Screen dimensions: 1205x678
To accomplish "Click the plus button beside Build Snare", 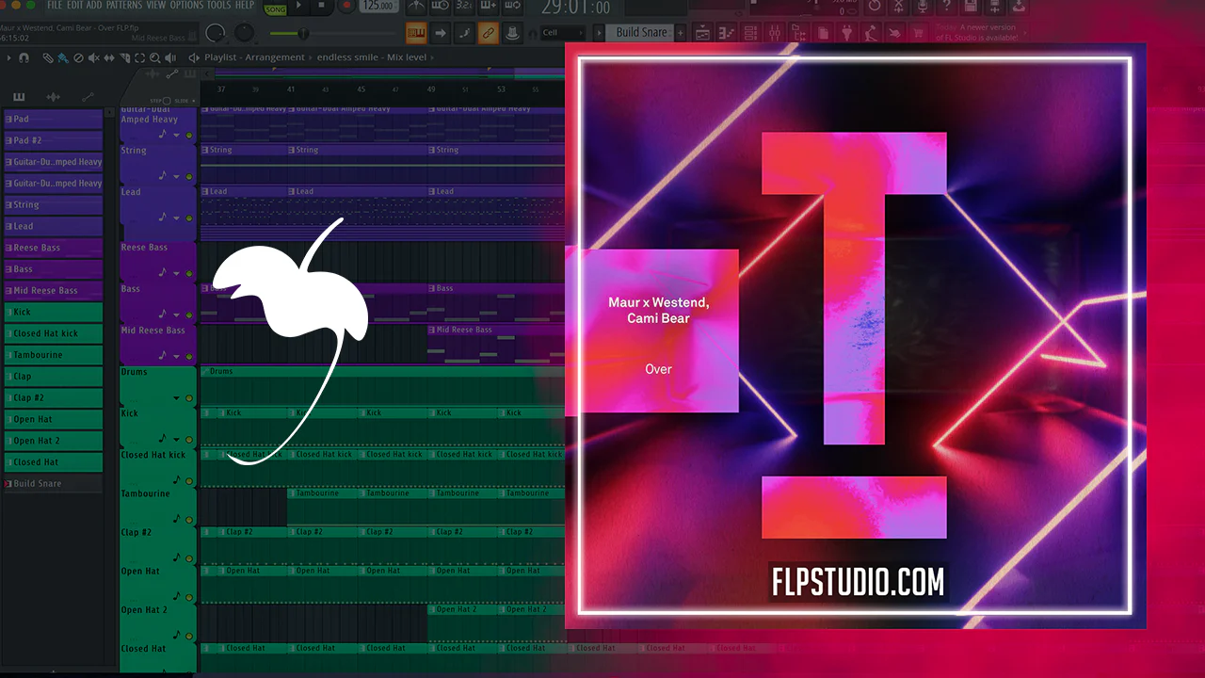I will point(681,32).
